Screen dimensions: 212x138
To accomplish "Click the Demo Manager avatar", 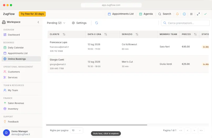I will point(6,133).
